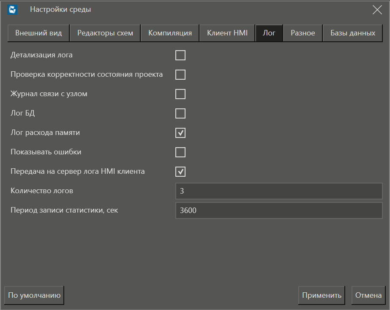Enable the Детализация лога checkbox
Screen dimensions: 390x310
point(180,55)
